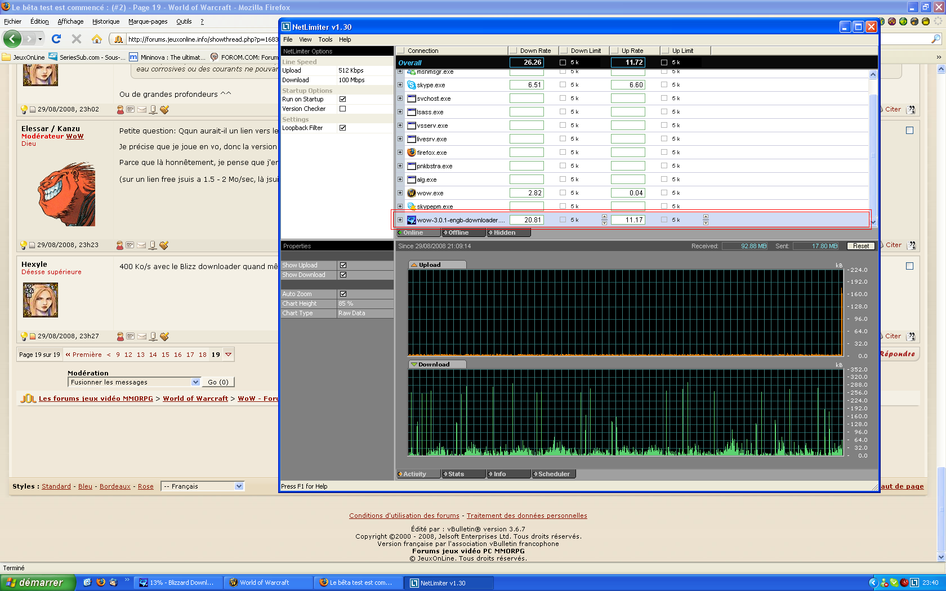
Task: Click the Firefox stop loading icon
Action: point(77,39)
